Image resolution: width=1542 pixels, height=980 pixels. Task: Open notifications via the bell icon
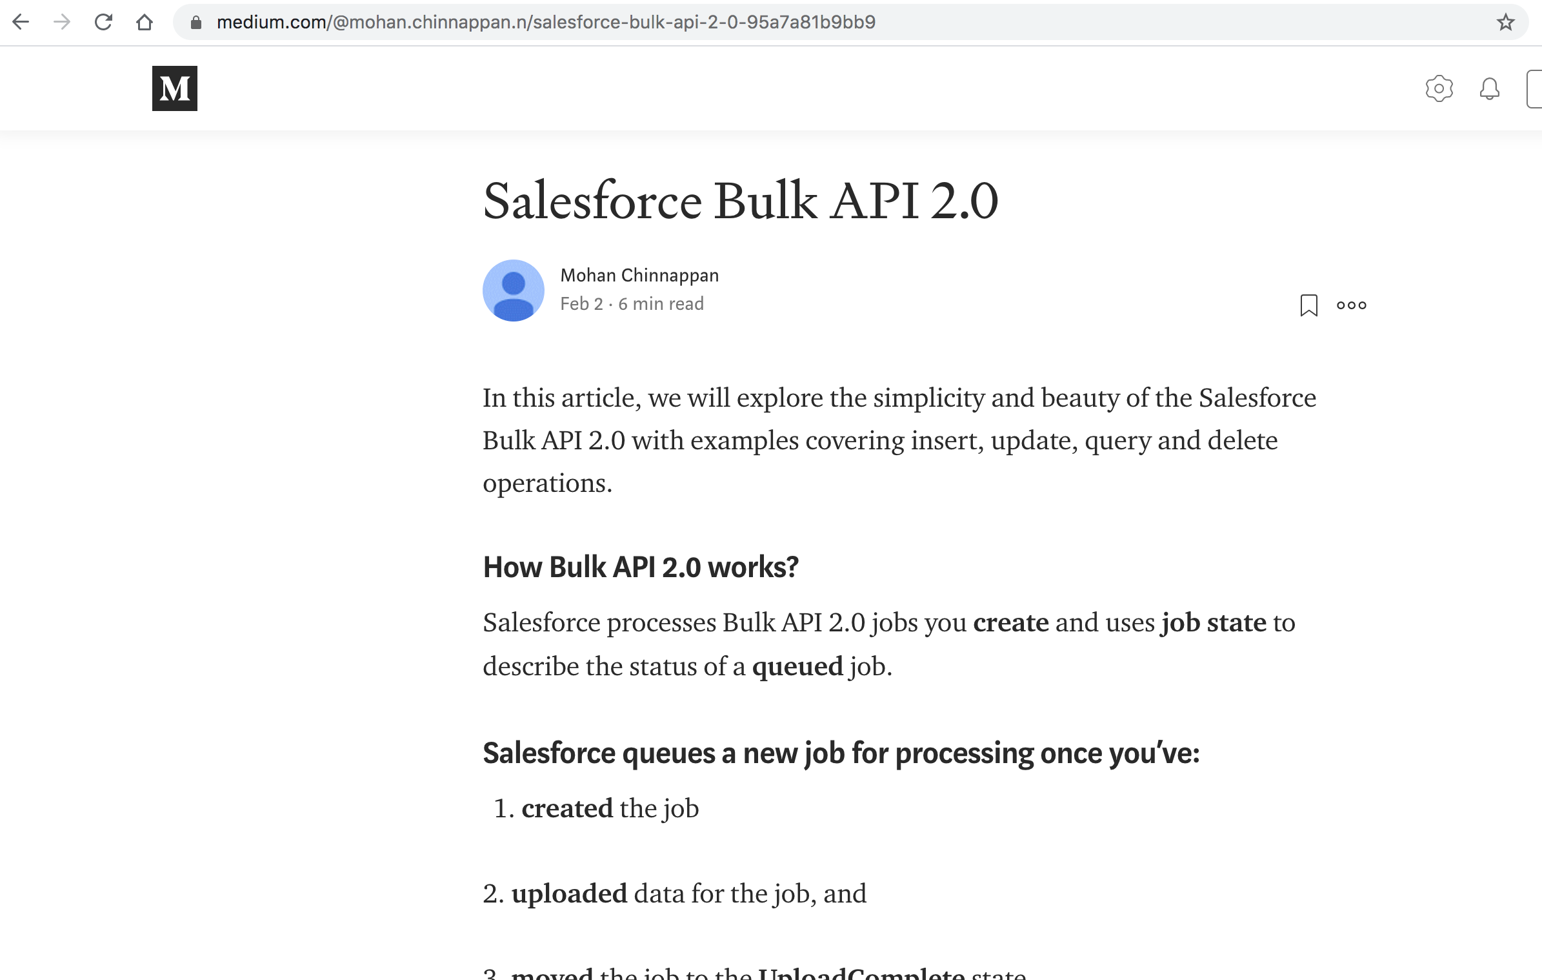[1489, 88]
